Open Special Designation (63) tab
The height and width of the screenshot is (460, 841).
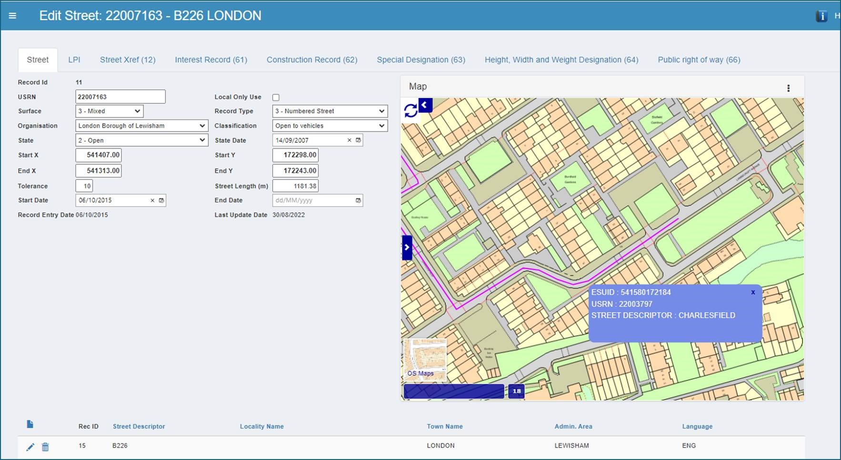click(x=421, y=60)
